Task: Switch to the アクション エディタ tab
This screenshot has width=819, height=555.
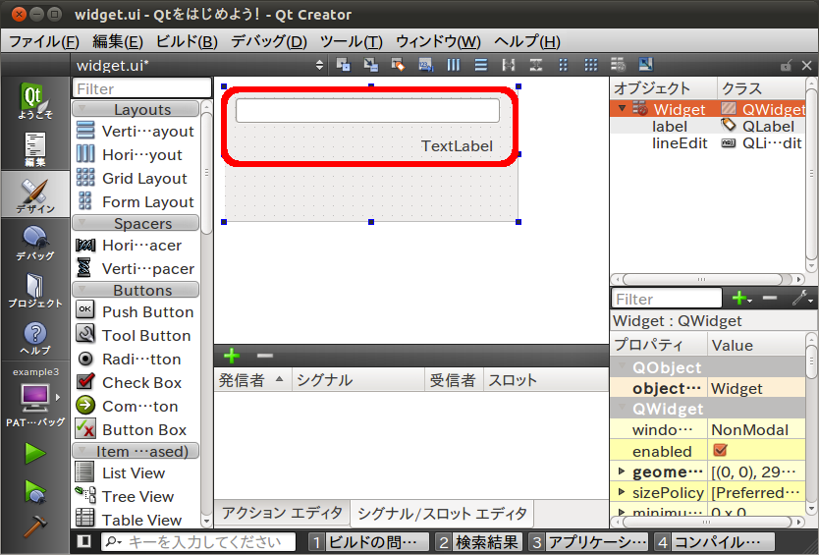Action: coord(281,513)
